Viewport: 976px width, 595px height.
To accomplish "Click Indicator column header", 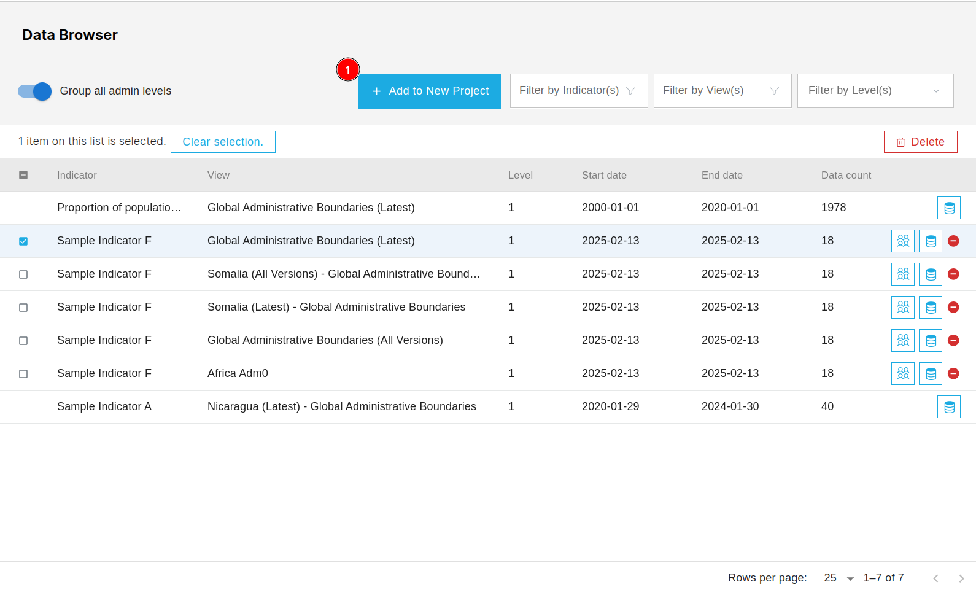I will [x=77, y=175].
